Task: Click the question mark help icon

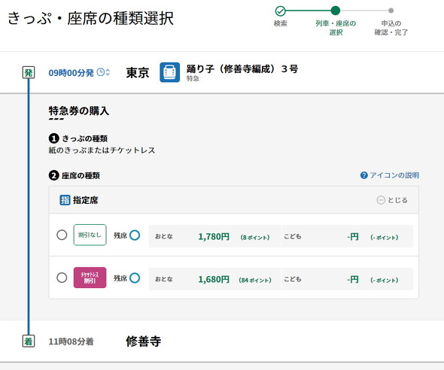Action: (364, 175)
